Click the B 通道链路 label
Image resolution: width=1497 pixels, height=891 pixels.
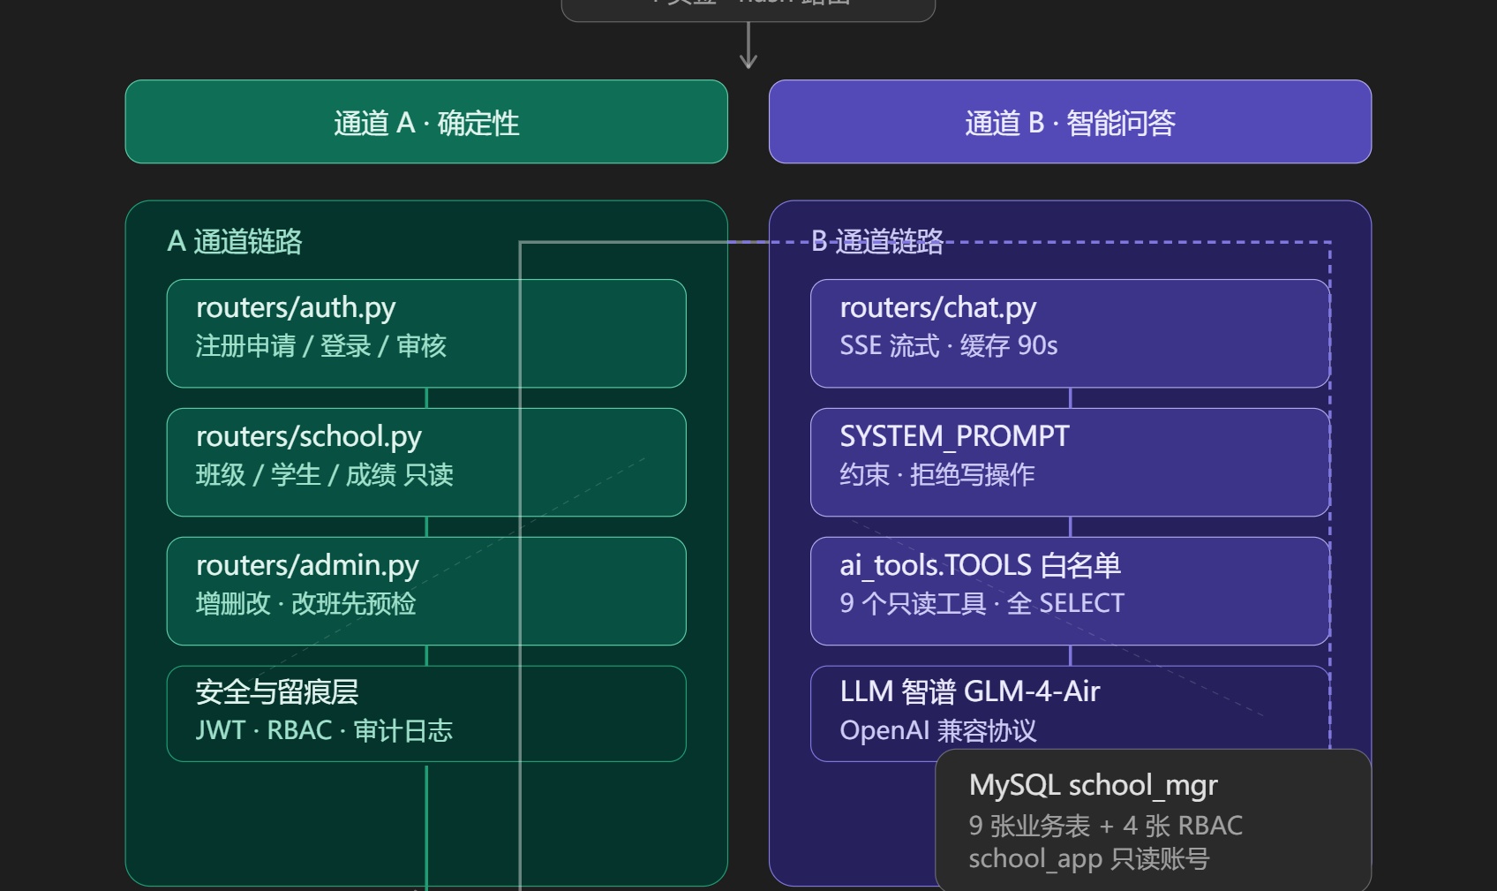pos(877,241)
